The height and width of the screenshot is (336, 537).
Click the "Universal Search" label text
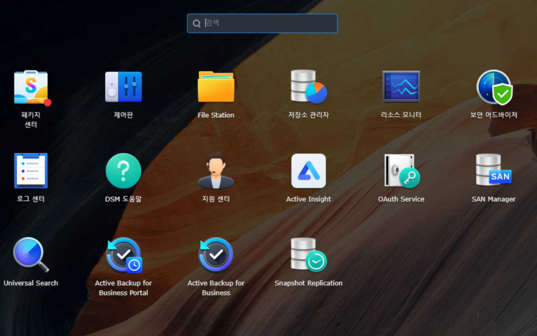pos(31,283)
